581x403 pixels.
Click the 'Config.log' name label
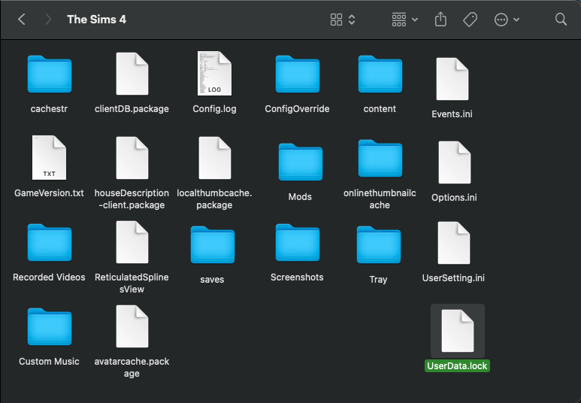214,108
